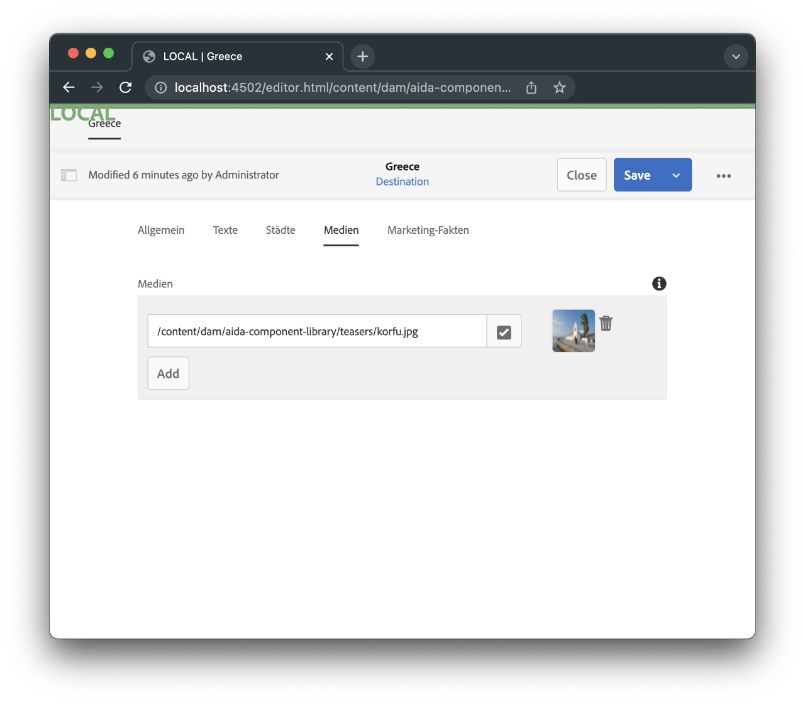Open the Save button dropdown arrow
Image resolution: width=805 pixels, height=704 pixels.
point(675,175)
